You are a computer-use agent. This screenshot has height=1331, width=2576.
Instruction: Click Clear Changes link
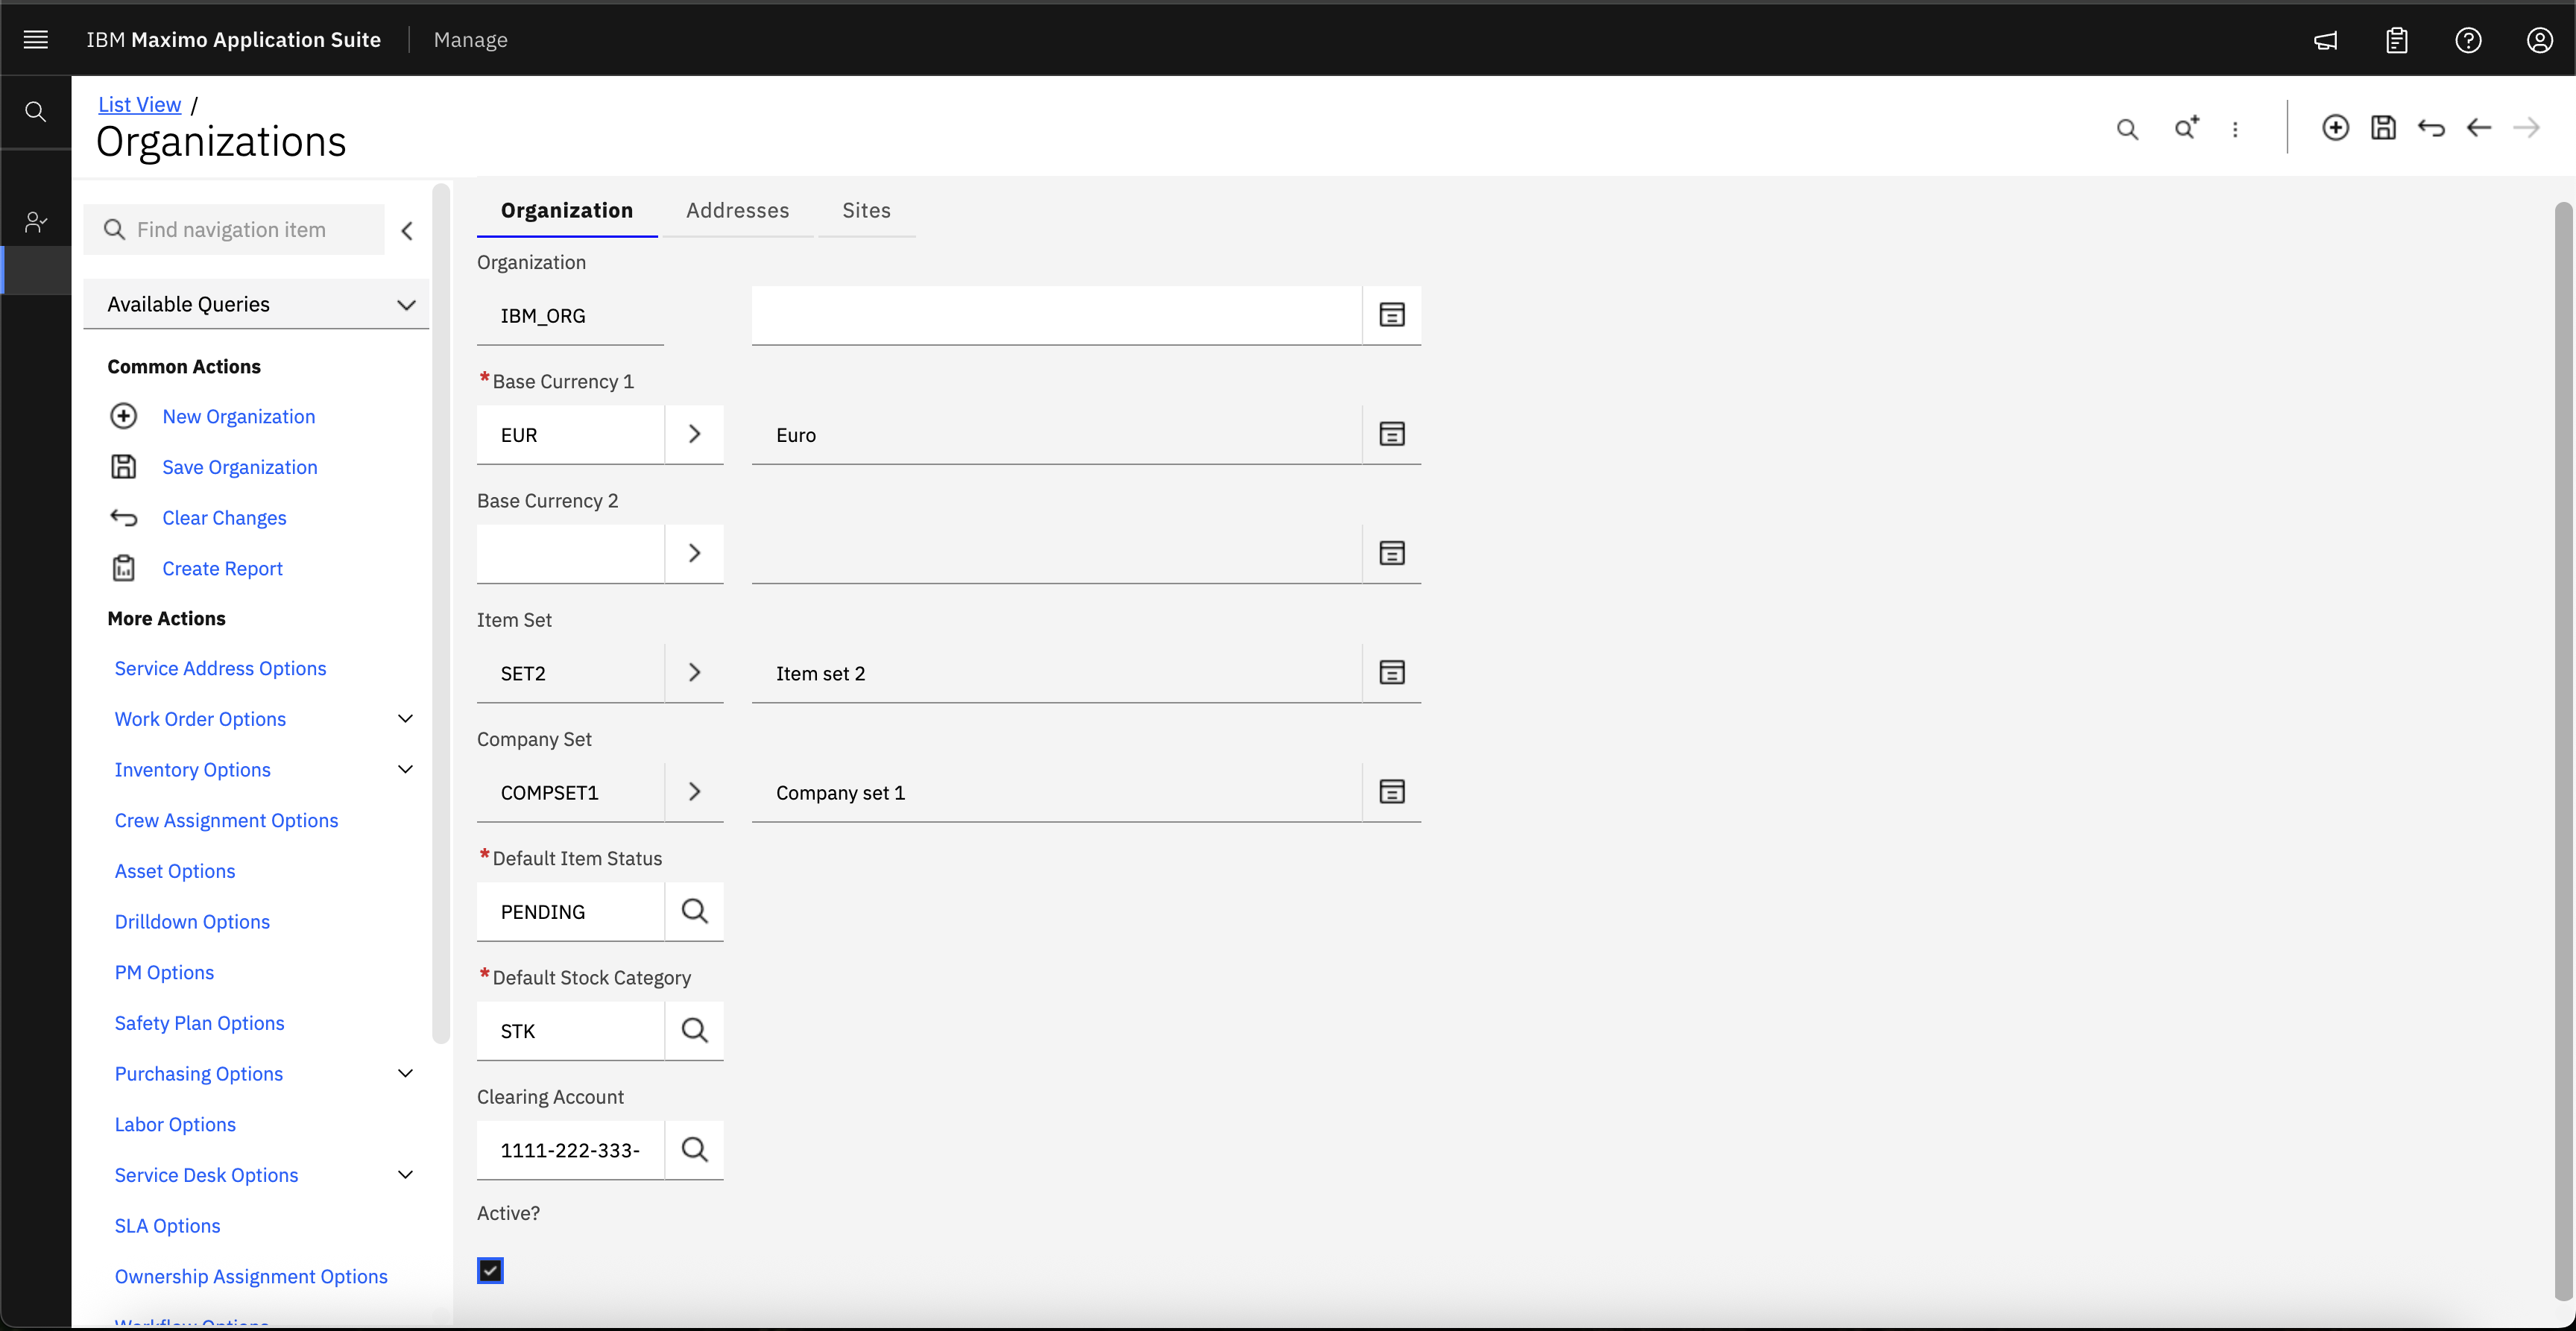(x=225, y=518)
